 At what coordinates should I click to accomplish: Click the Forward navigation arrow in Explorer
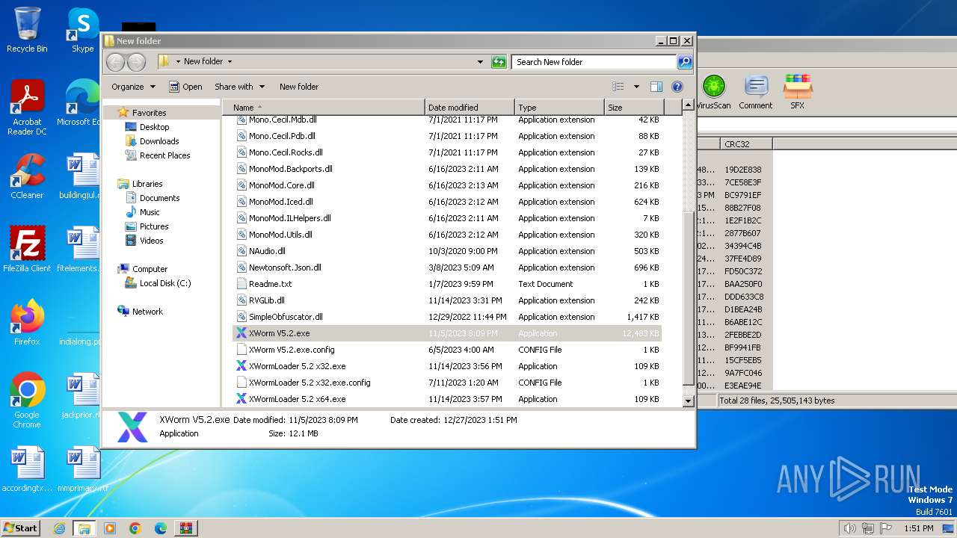136,62
